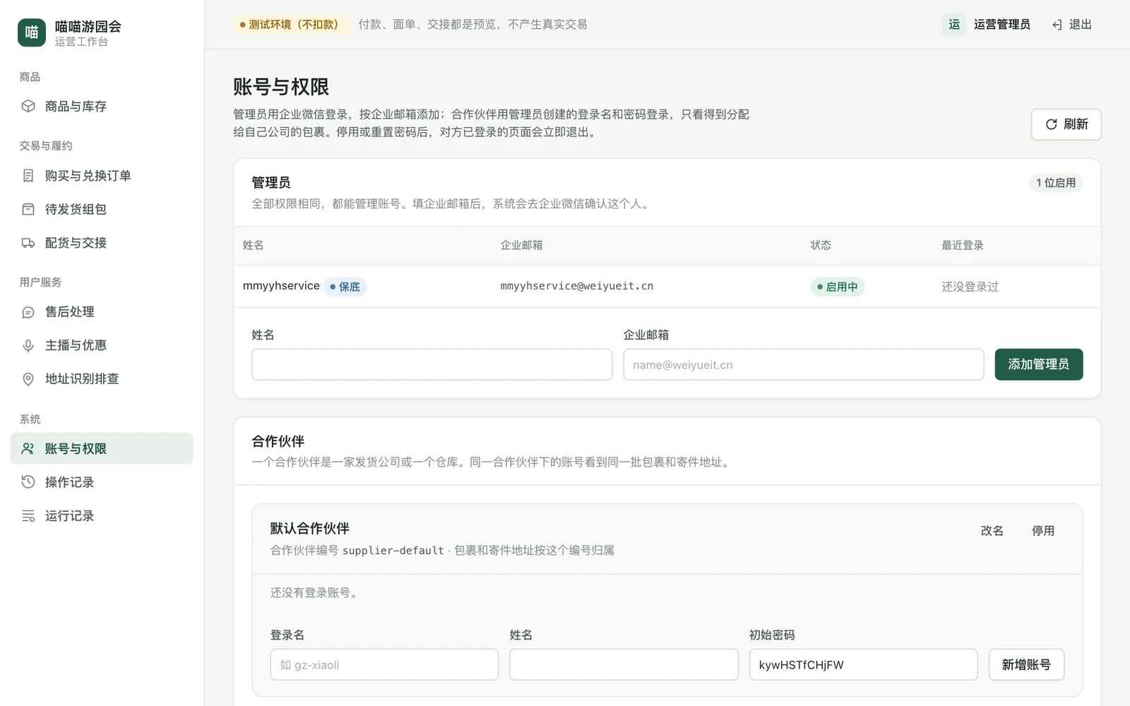Image resolution: width=1130 pixels, height=706 pixels.
Task: Focus the partner account 姓名 input
Action: coord(624,664)
